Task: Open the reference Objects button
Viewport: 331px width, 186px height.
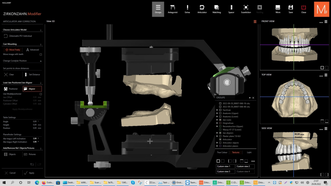Action: click(x=10, y=154)
